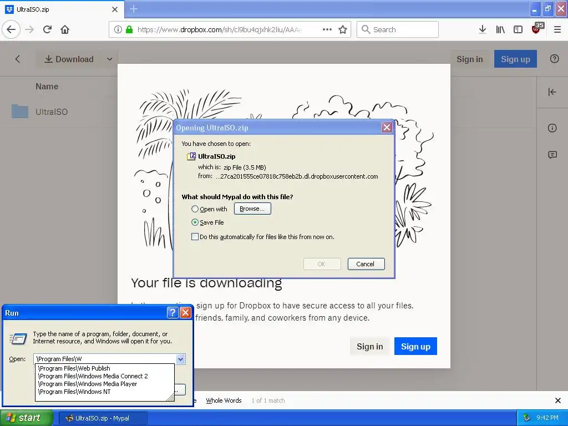568x426 pixels.
Task: Close the Run dialog with red X
Action: tap(185, 313)
